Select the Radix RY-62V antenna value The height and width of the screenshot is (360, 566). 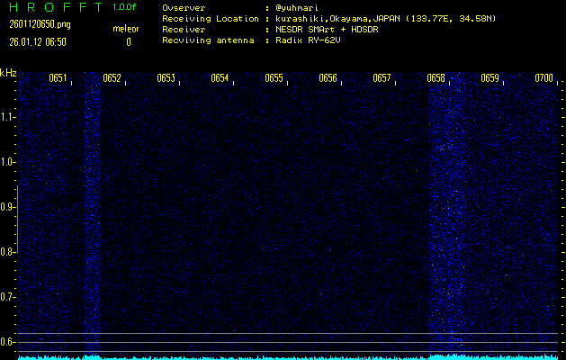(308, 40)
